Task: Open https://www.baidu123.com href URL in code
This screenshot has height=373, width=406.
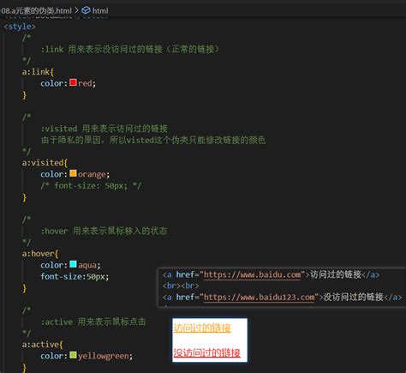Action: pos(259,298)
